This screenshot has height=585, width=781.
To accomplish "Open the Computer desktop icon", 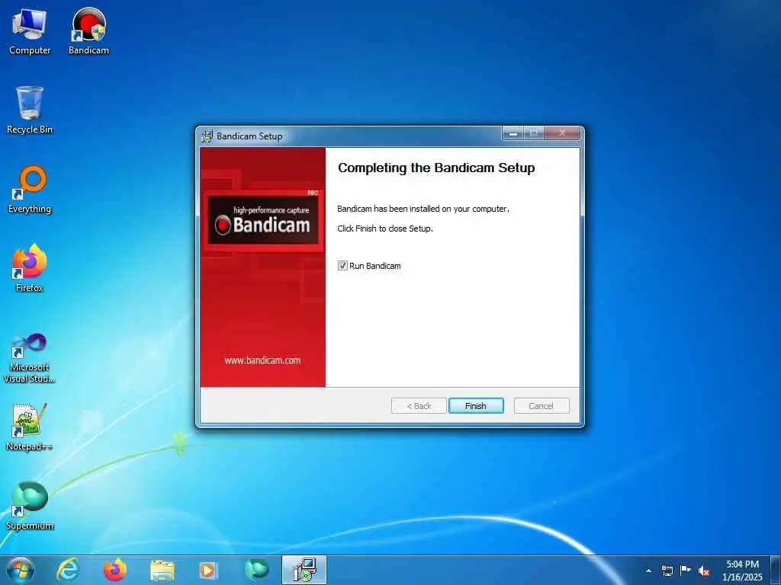I will point(30,31).
